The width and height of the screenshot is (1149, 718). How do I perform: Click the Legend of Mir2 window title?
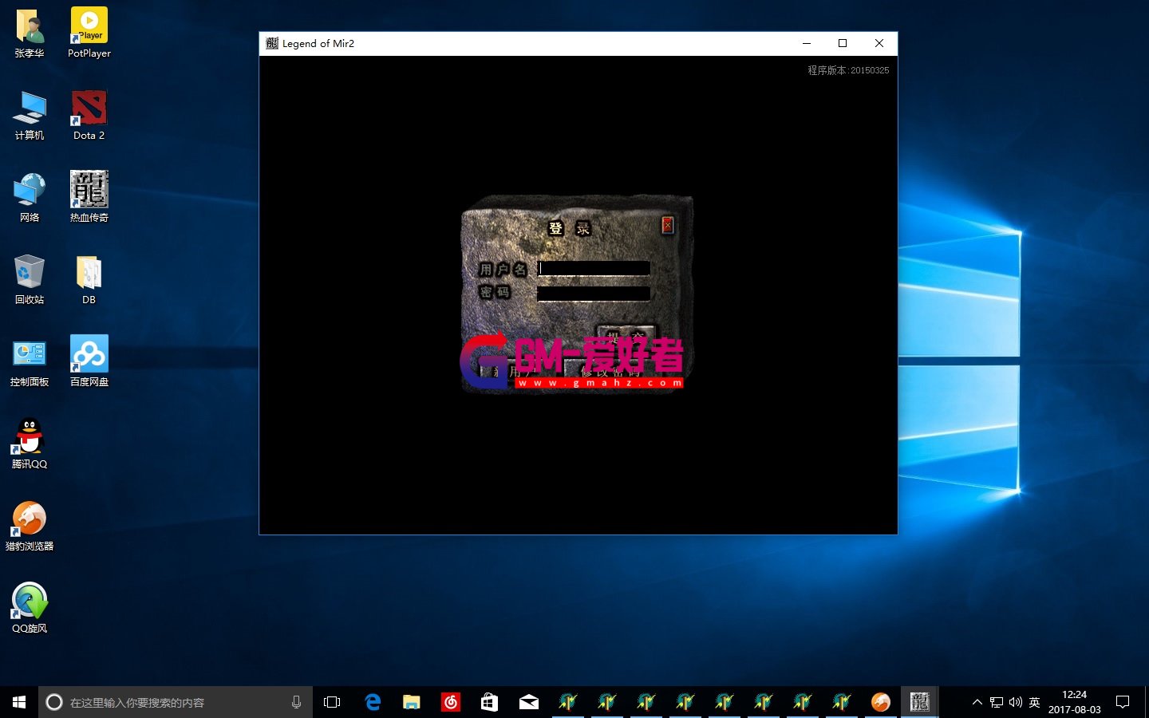318,43
